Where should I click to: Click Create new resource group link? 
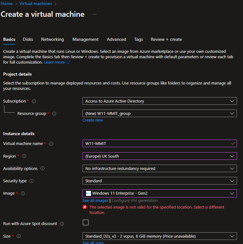[93, 120]
